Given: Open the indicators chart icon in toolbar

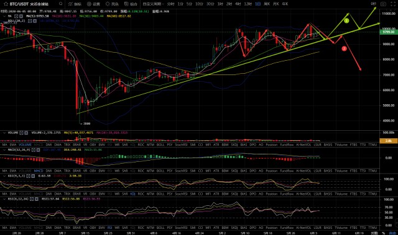Looking at the screenshot, I should 75,4.
